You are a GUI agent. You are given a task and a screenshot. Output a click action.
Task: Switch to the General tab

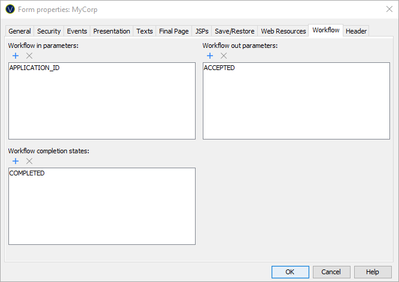pyautogui.click(x=20, y=31)
